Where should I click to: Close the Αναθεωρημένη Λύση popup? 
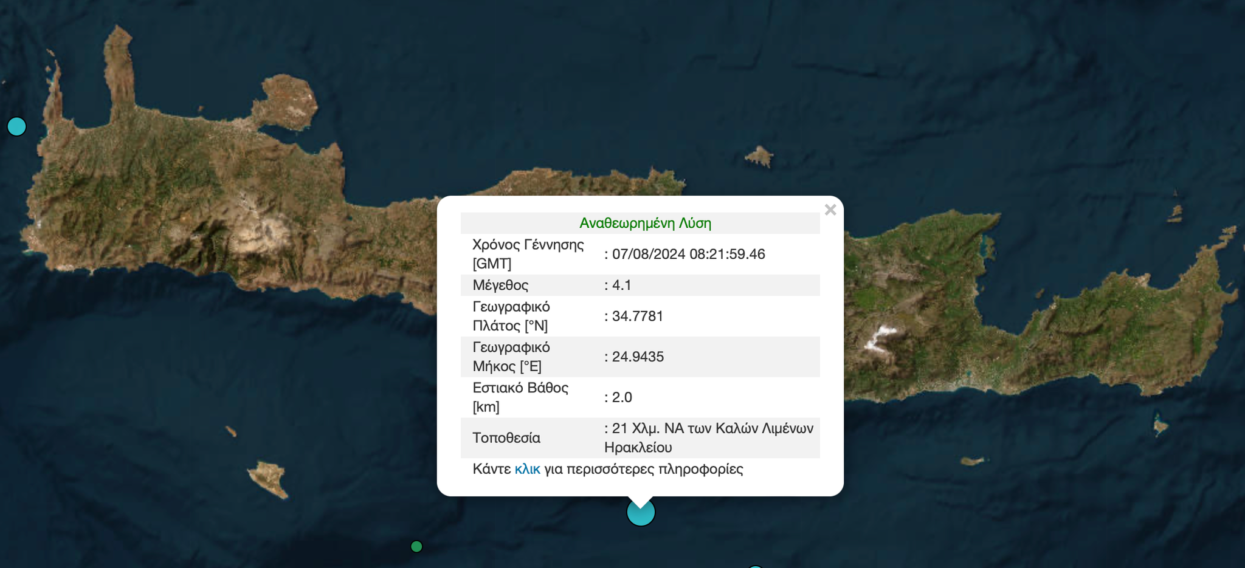click(x=830, y=210)
